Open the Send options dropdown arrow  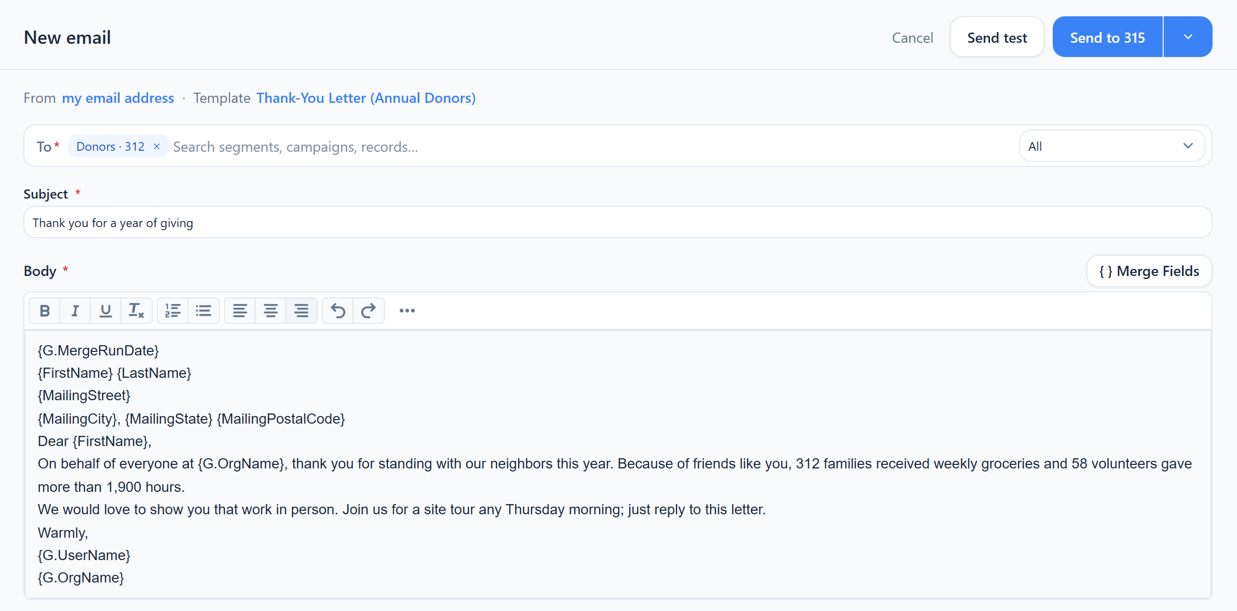[1188, 37]
